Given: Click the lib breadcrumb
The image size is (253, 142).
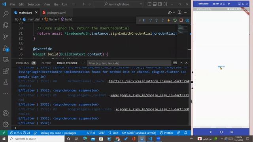Looking at the screenshot, I should (x=17, y=19).
